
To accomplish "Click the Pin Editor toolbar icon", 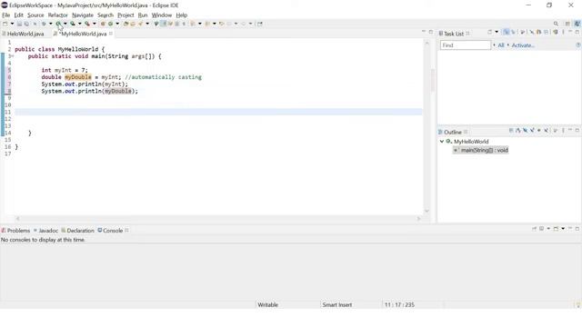I will click(x=260, y=24).
